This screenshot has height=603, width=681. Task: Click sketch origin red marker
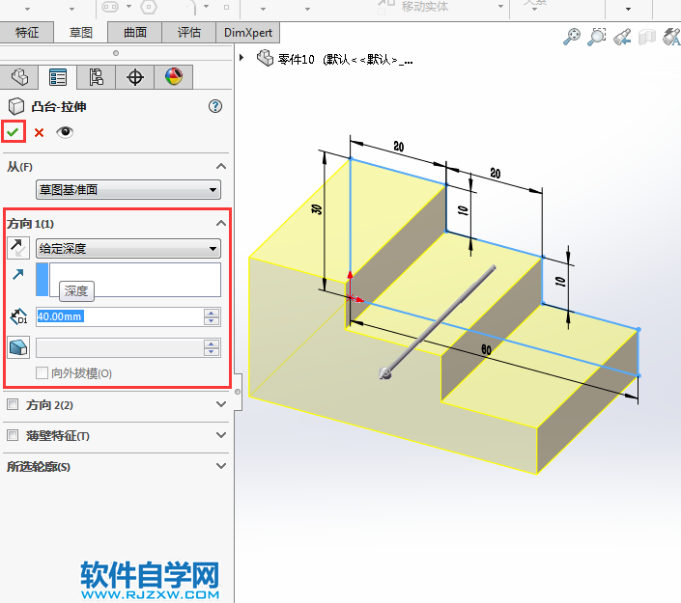click(x=350, y=298)
